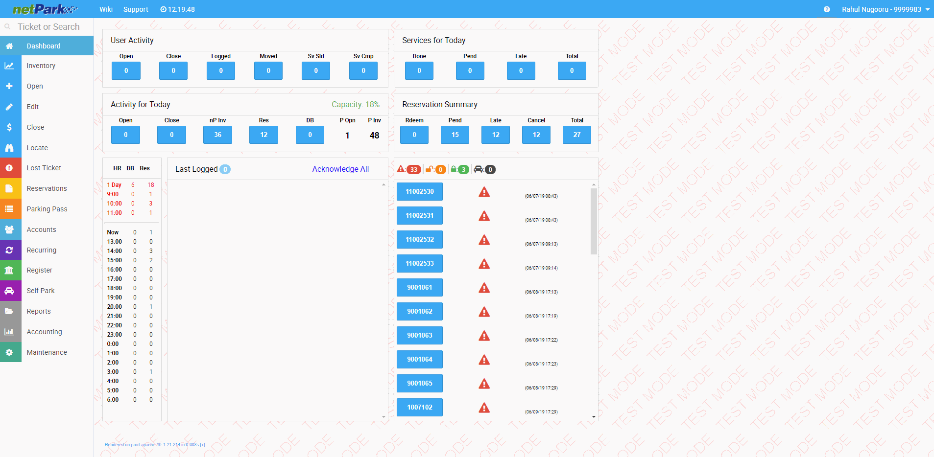Click the Open plus icon

pos(9,86)
